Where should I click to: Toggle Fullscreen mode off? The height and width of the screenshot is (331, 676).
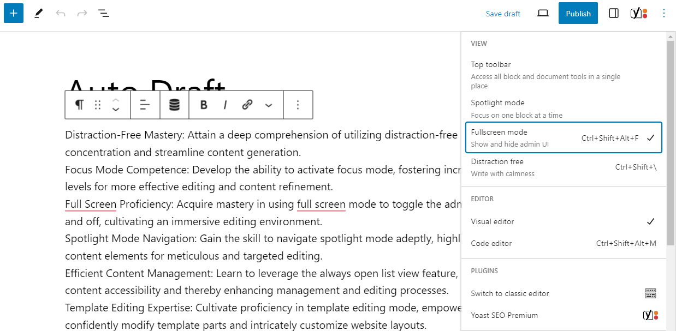click(x=564, y=138)
